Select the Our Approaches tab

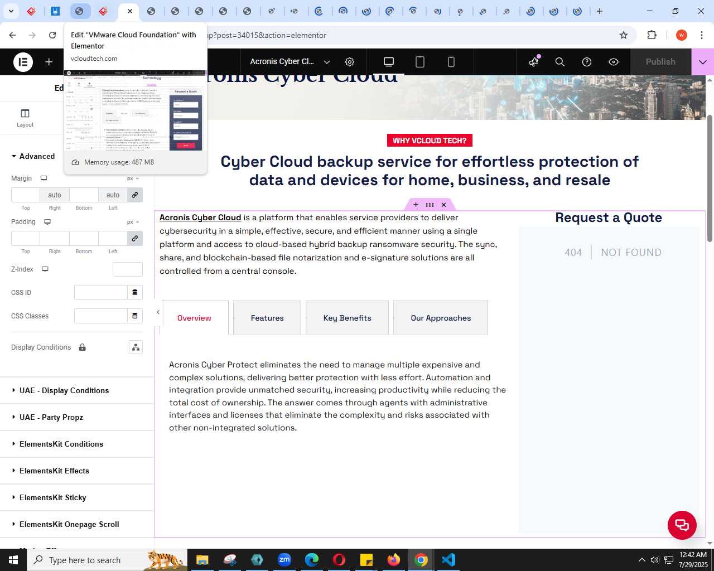[441, 318]
